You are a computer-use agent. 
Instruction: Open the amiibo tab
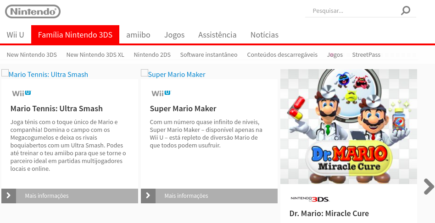(138, 35)
